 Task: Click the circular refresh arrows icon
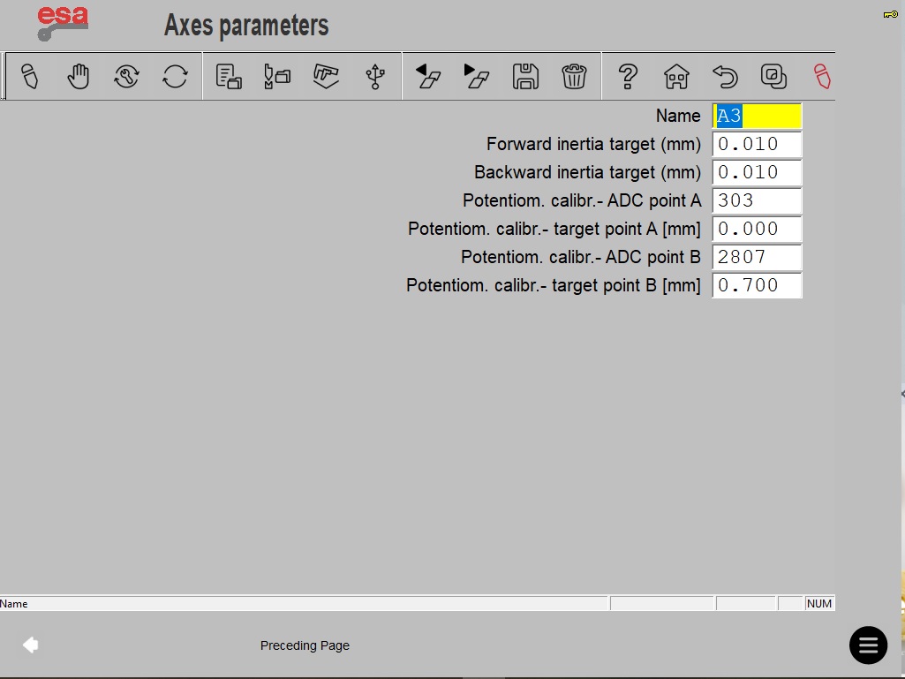(x=175, y=76)
